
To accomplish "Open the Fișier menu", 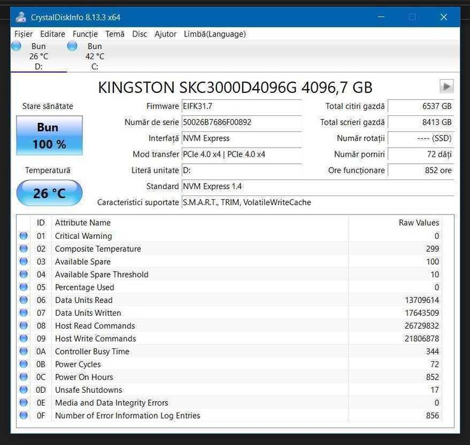I will coord(24,34).
